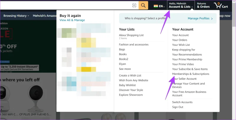Click the orange magnifier search button

(x=143, y=6)
